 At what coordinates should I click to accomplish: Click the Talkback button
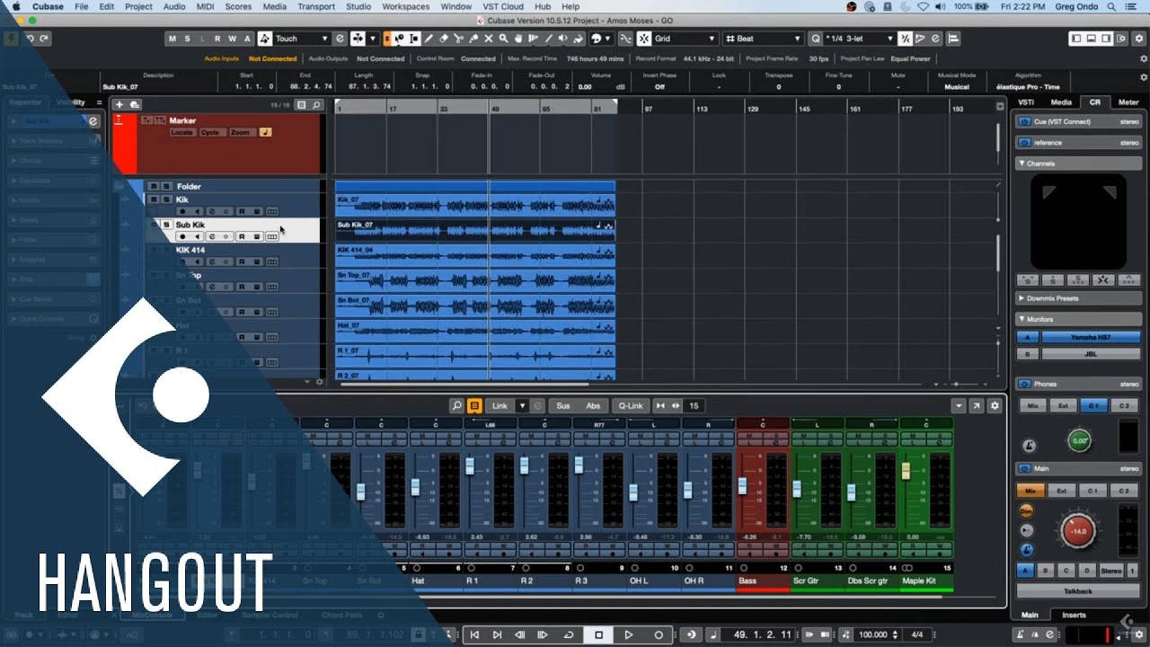click(1078, 591)
